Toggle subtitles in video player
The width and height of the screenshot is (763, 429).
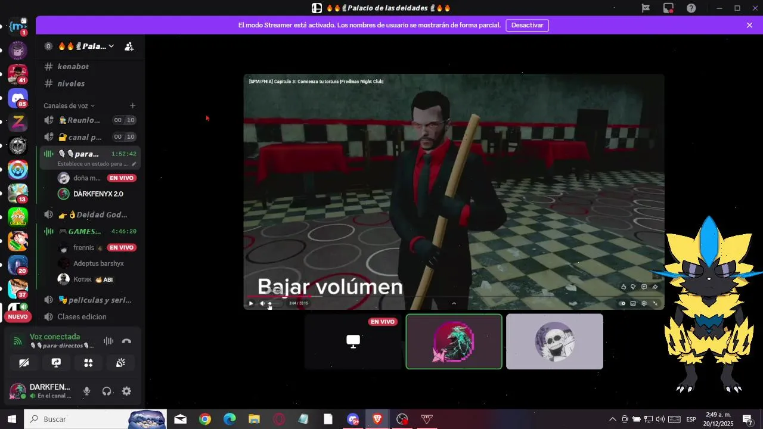634,303
